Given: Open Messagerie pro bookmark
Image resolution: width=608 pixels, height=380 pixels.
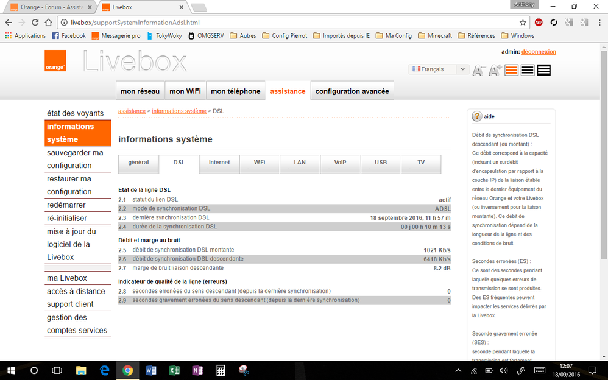Looking at the screenshot, I should click(x=116, y=36).
